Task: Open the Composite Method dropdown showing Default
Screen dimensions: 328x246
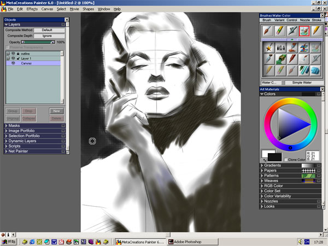Action: (x=49, y=30)
